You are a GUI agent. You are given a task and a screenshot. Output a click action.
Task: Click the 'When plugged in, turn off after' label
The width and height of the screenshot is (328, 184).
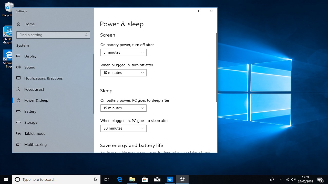127,65
